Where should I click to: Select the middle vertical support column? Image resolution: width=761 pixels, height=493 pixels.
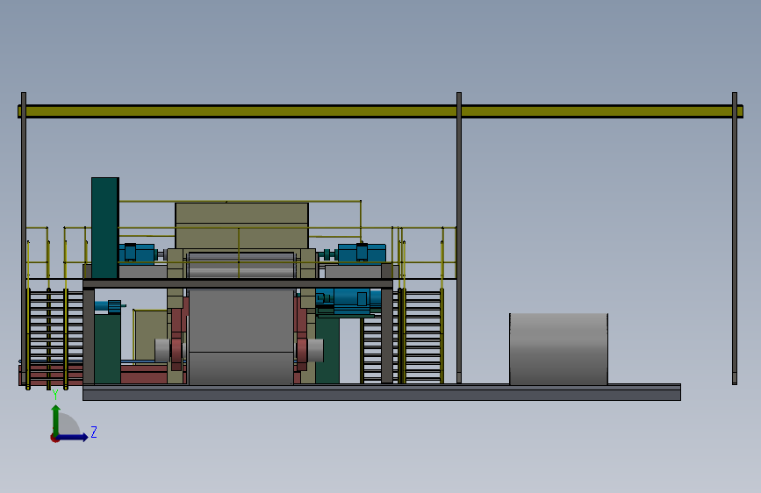pyautogui.click(x=459, y=237)
